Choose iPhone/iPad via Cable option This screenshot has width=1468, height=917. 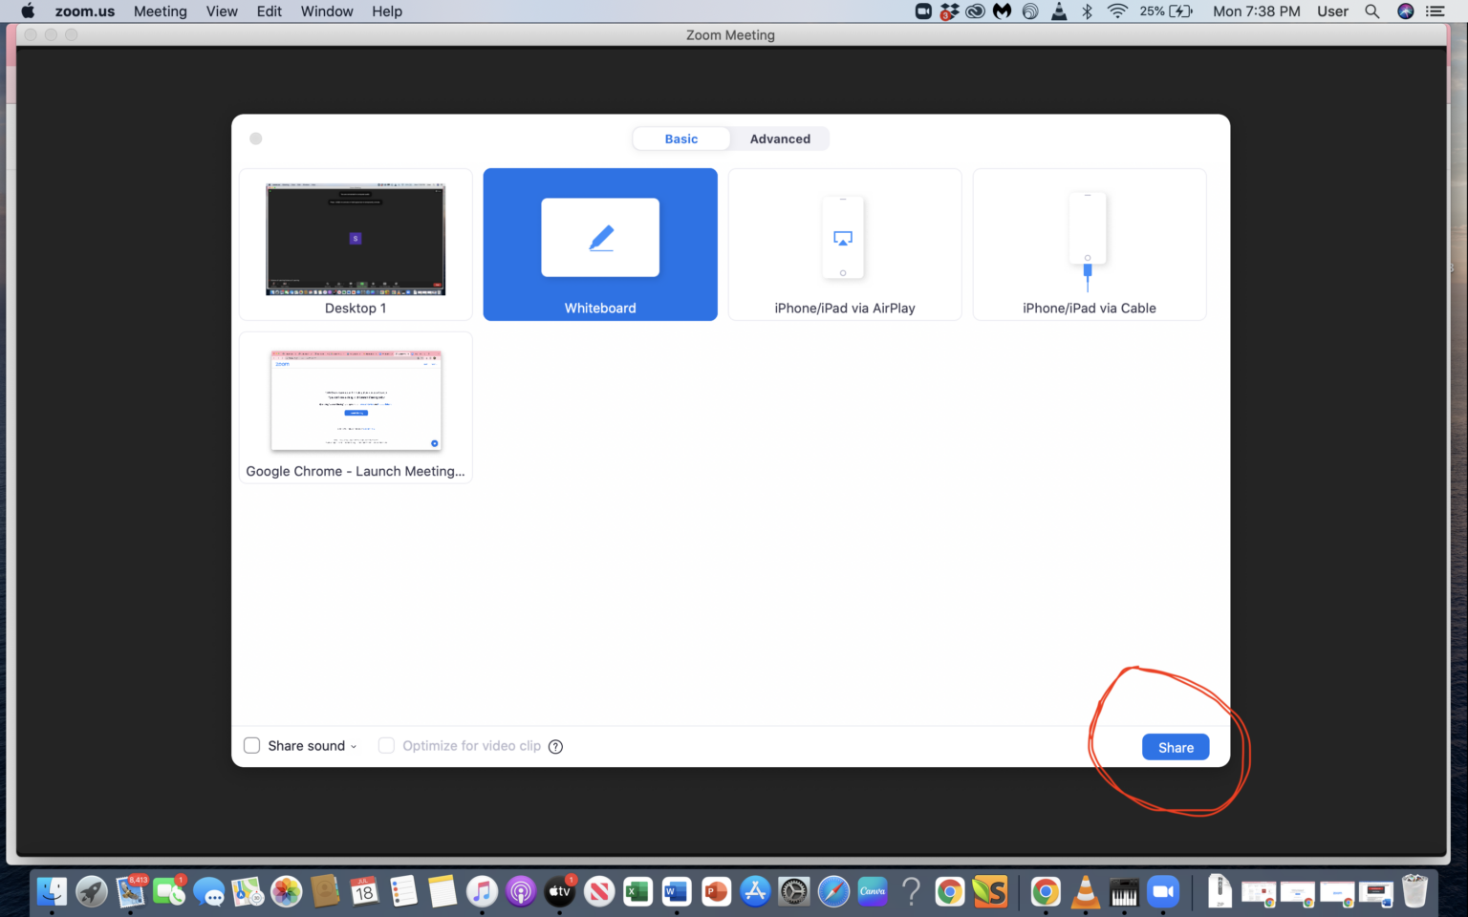[1089, 245]
